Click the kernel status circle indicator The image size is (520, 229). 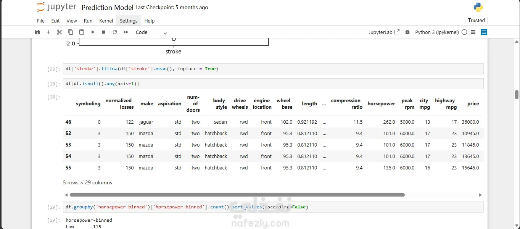(x=464, y=32)
